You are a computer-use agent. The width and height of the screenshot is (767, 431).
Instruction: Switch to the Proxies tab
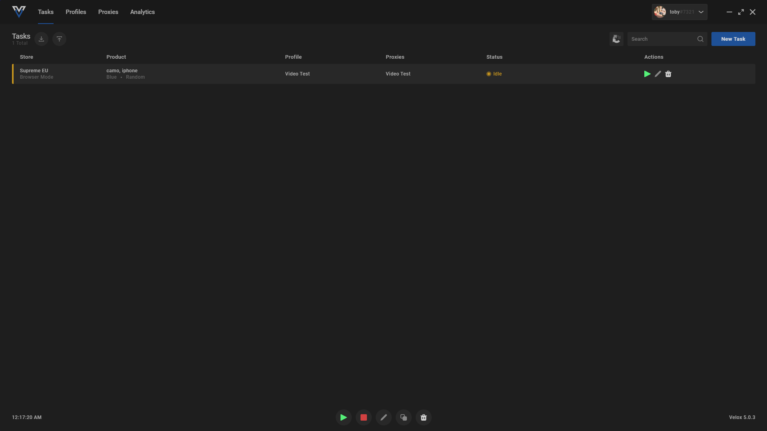point(108,12)
